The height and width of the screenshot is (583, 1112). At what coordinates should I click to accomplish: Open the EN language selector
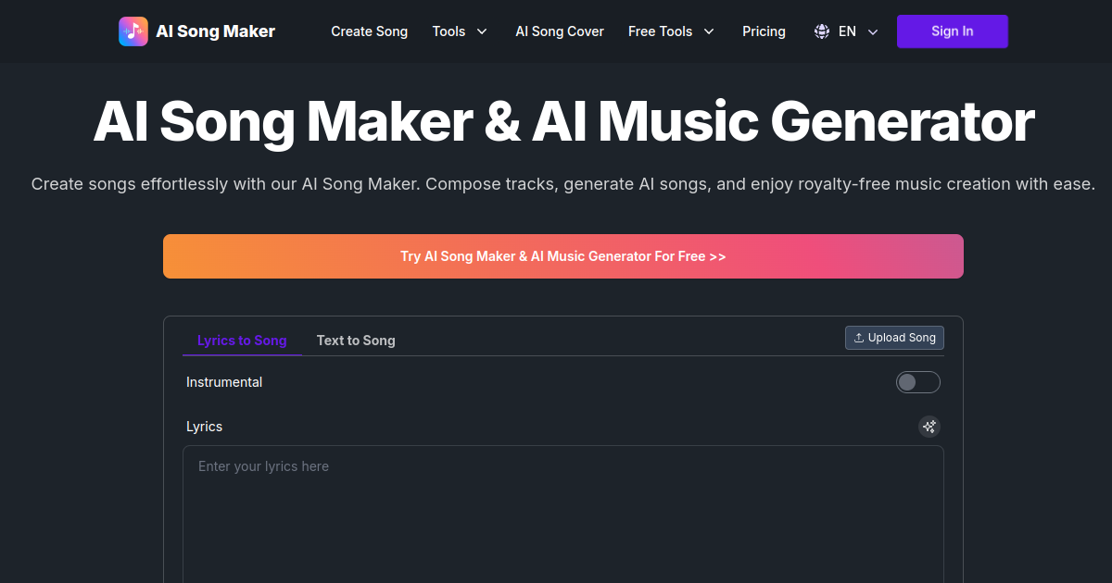tap(846, 31)
